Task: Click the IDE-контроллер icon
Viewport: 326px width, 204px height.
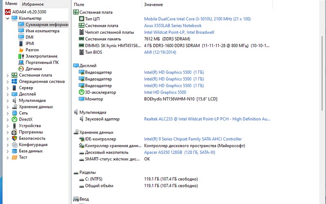Action: click(81, 139)
